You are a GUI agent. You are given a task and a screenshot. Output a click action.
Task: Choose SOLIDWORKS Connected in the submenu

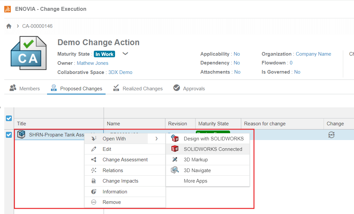coord(208,149)
